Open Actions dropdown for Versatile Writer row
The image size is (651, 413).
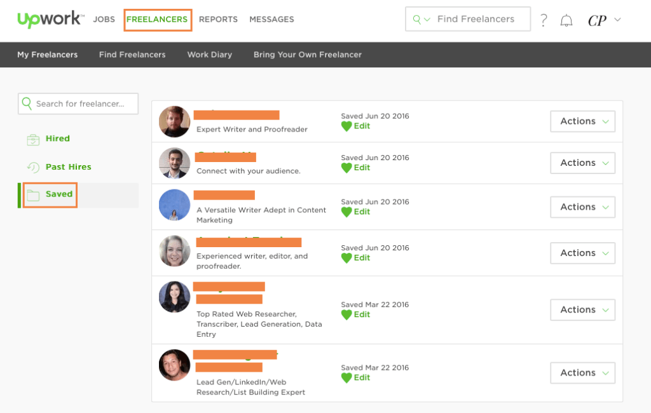(582, 207)
